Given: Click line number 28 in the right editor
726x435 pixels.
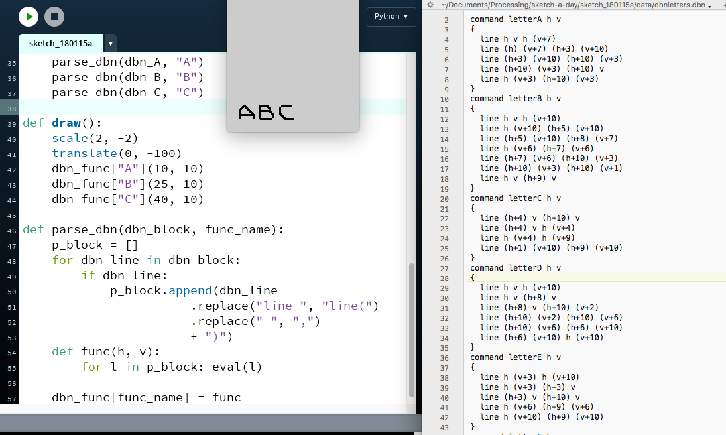Looking at the screenshot, I should tap(446, 279).
